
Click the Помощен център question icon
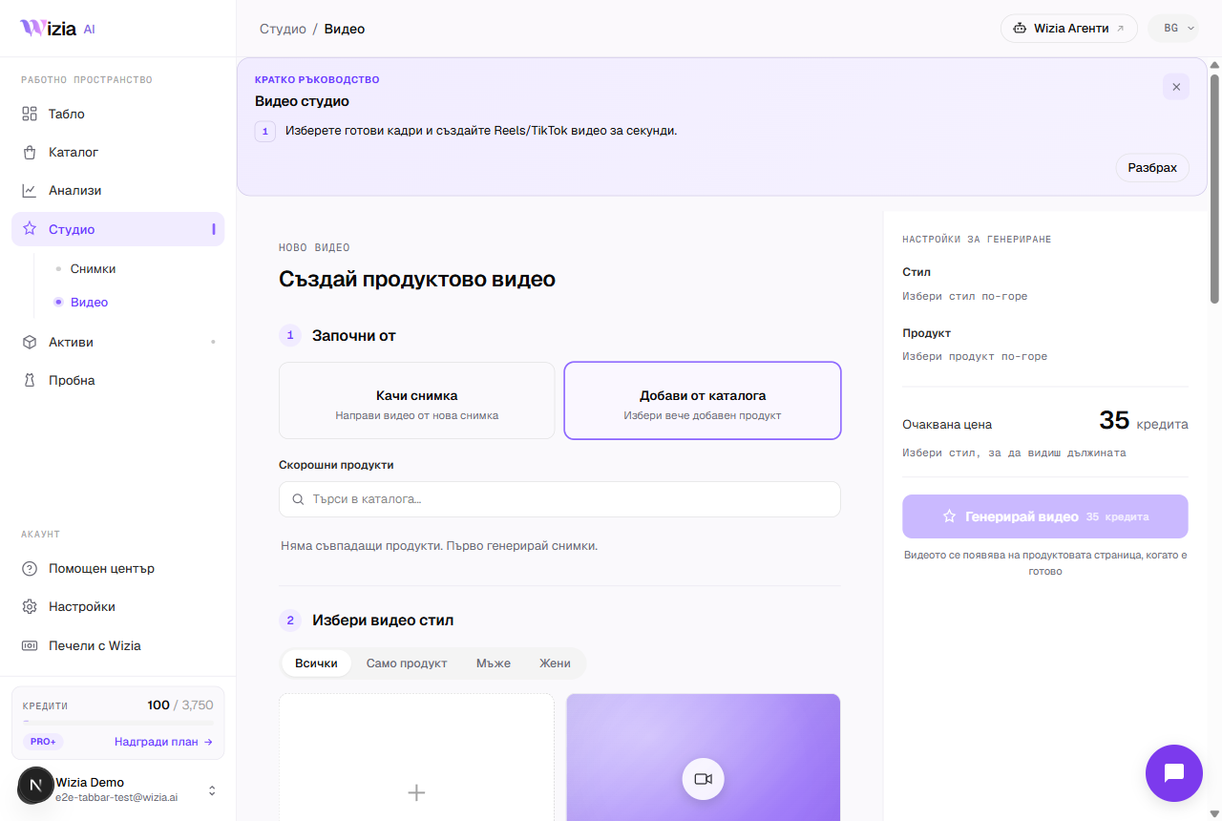30,568
